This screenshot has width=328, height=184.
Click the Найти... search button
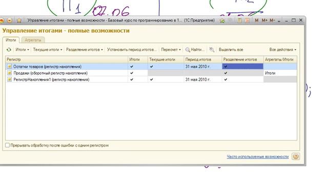[x=195, y=50]
